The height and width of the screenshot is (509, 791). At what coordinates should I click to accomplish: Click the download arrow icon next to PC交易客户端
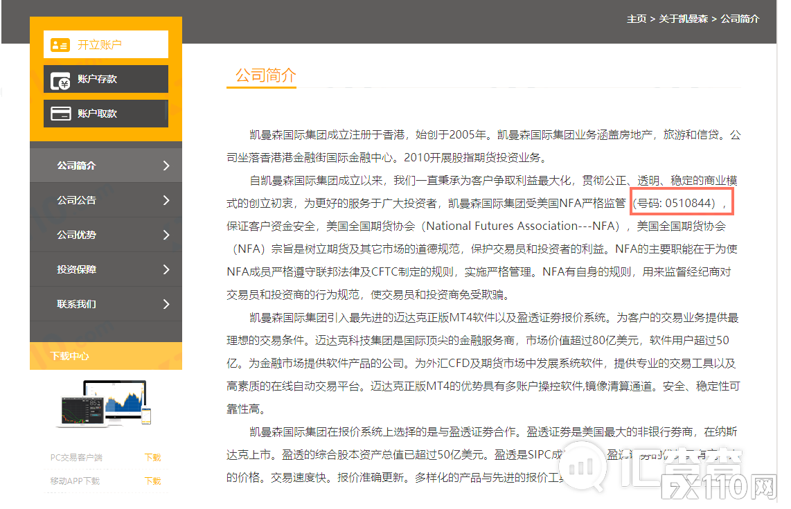(x=152, y=457)
